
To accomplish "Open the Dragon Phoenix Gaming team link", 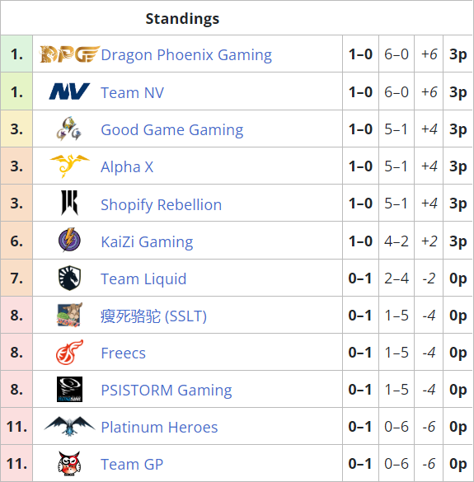I will 186,55.
